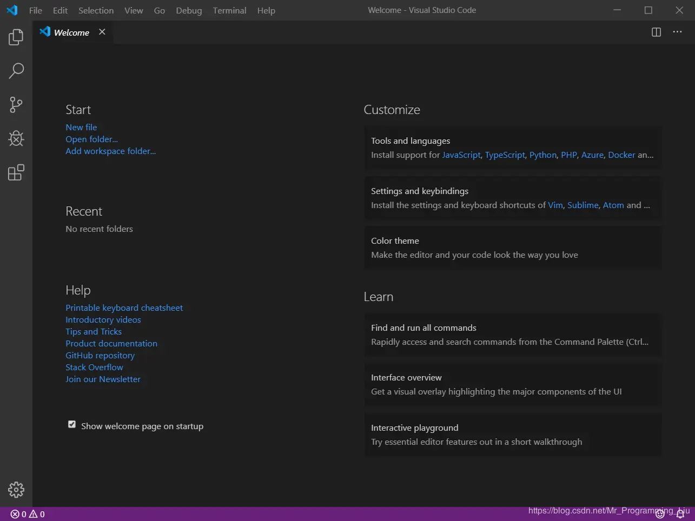Open Find and run all commands card

(x=513, y=335)
